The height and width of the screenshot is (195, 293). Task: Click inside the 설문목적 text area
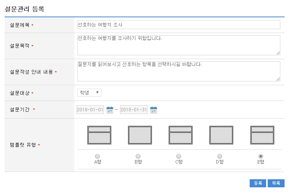pos(179,45)
